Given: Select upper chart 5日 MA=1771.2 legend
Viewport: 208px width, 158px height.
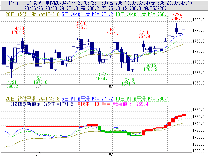Looking at the screenshot, I should click(87, 14).
